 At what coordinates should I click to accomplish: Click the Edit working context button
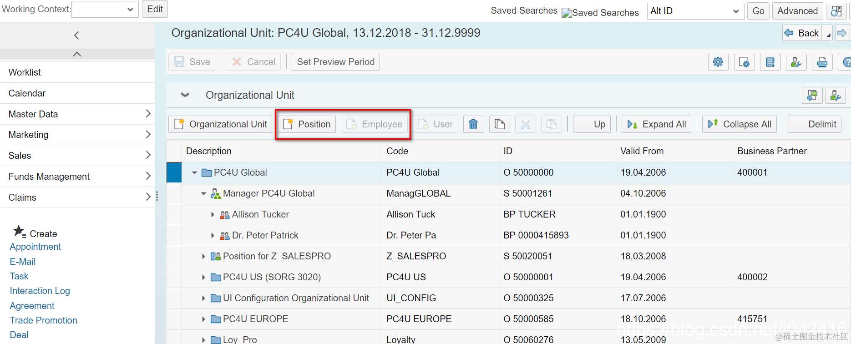tap(155, 9)
